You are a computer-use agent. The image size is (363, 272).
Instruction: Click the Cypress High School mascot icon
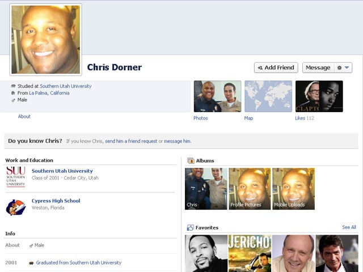pyautogui.click(x=16, y=207)
